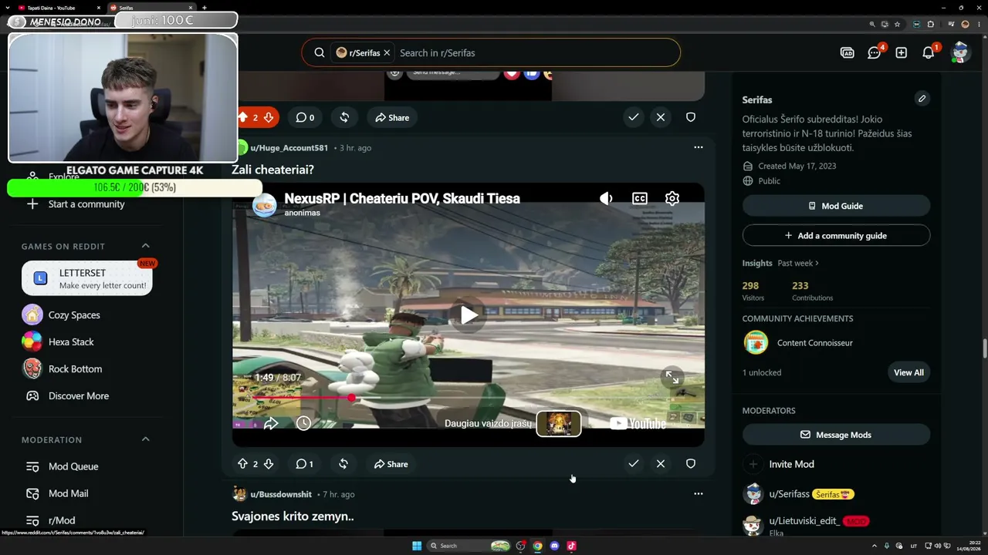
Task: Click the search magnifier icon in Reddit
Action: pos(319,52)
